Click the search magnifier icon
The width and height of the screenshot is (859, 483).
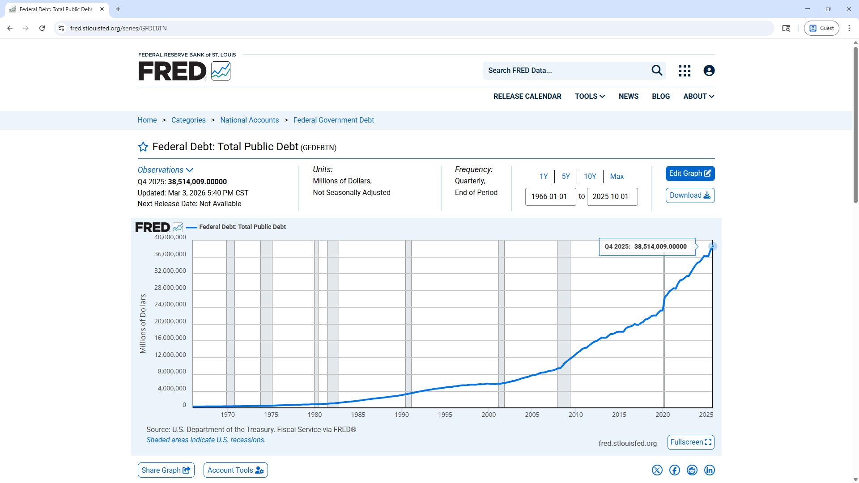[x=657, y=70]
